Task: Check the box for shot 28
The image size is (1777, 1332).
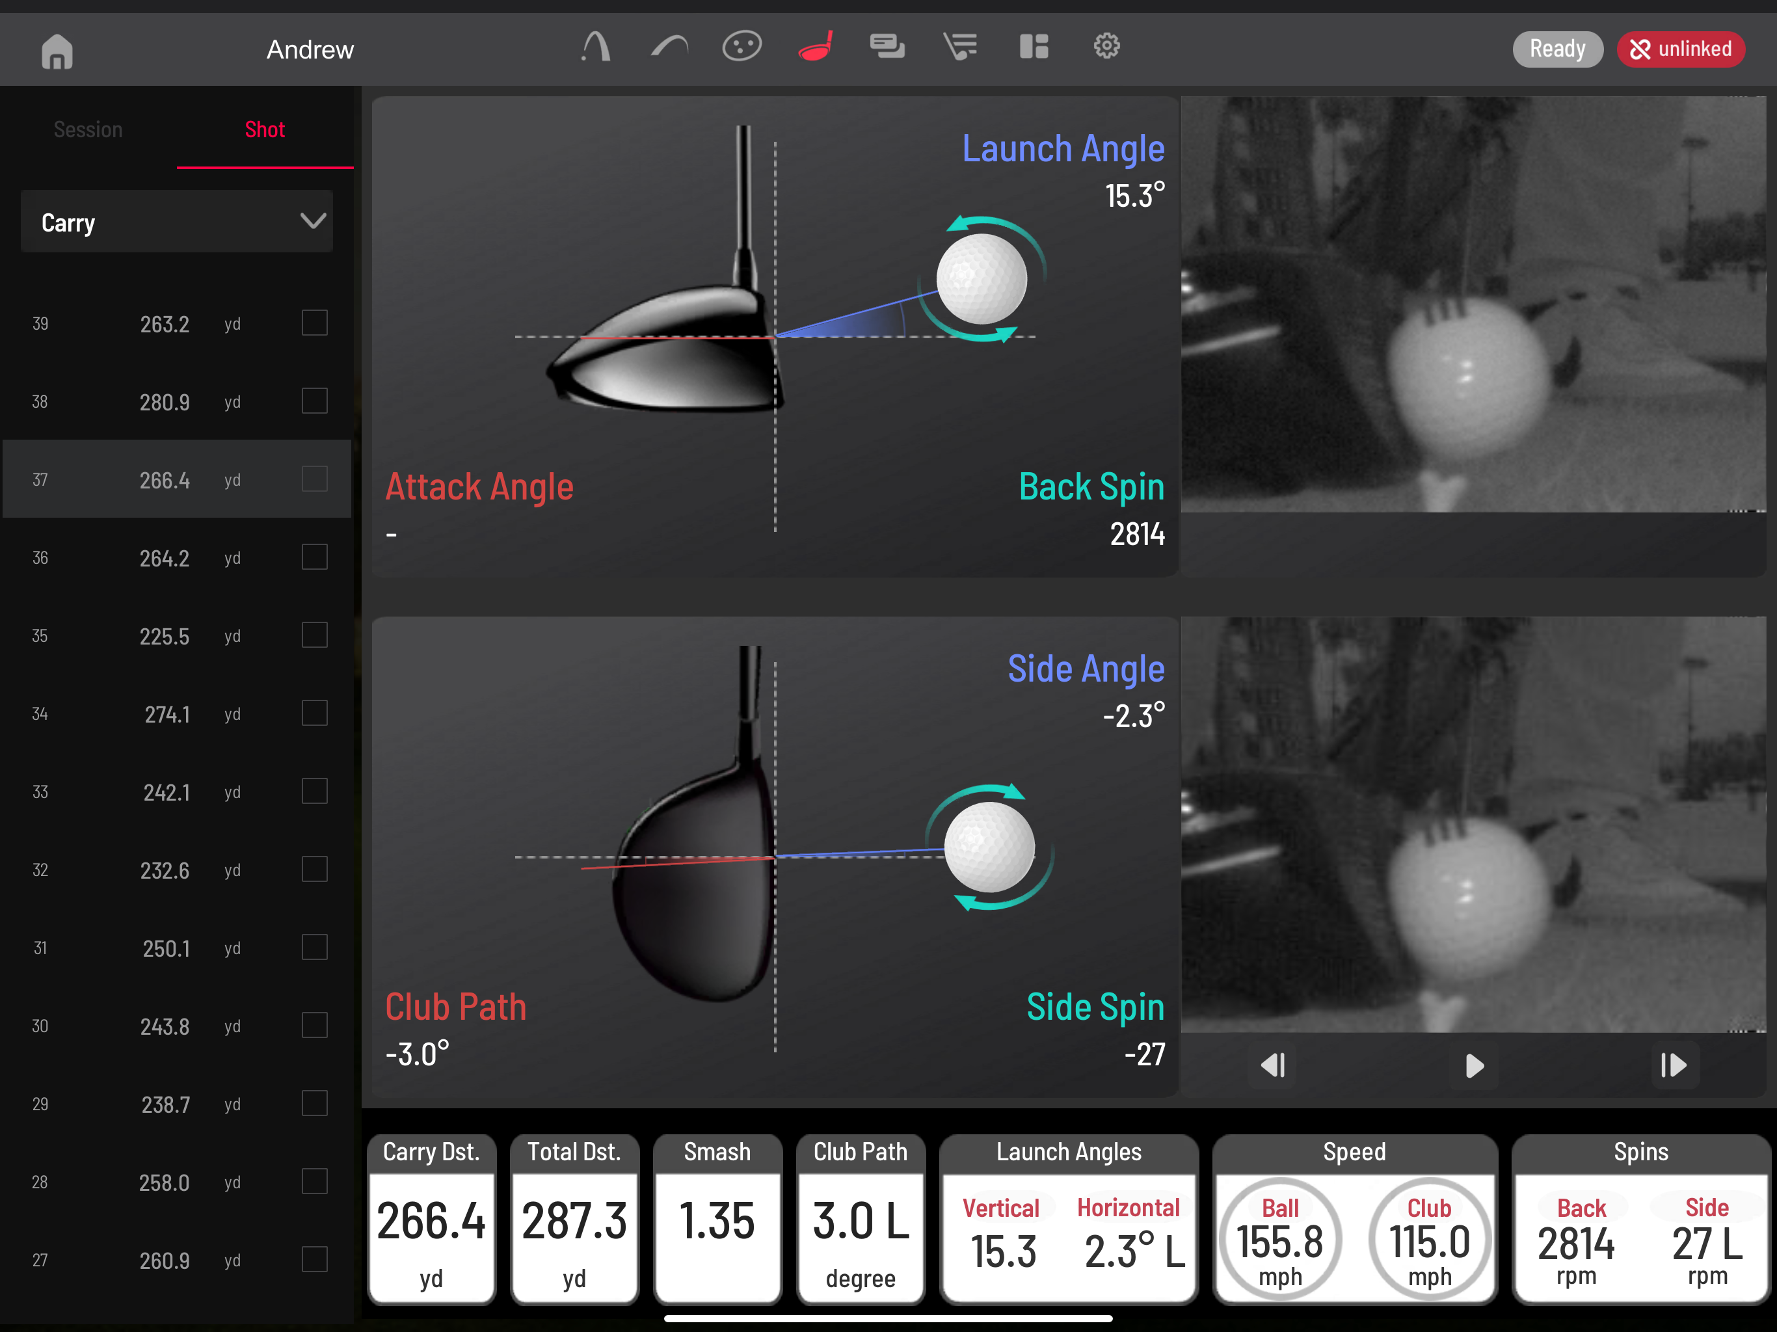Action: (x=314, y=1182)
